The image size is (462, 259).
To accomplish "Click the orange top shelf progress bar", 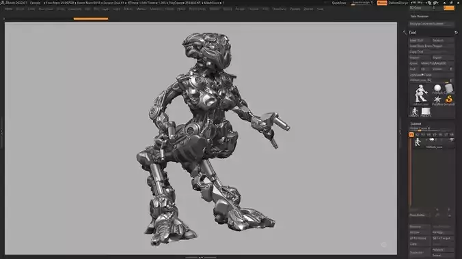I will point(91,18).
